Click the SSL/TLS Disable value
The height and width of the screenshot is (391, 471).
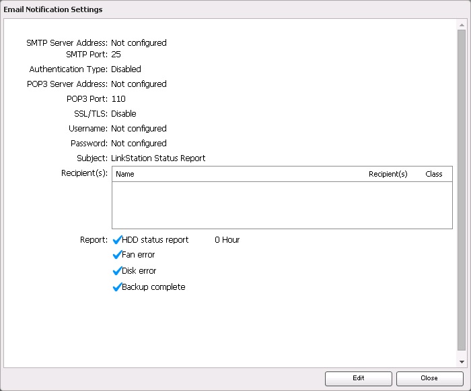tap(124, 114)
